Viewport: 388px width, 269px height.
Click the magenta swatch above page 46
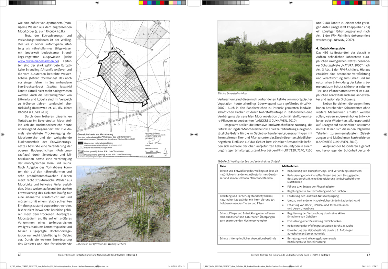click(145, 3)
